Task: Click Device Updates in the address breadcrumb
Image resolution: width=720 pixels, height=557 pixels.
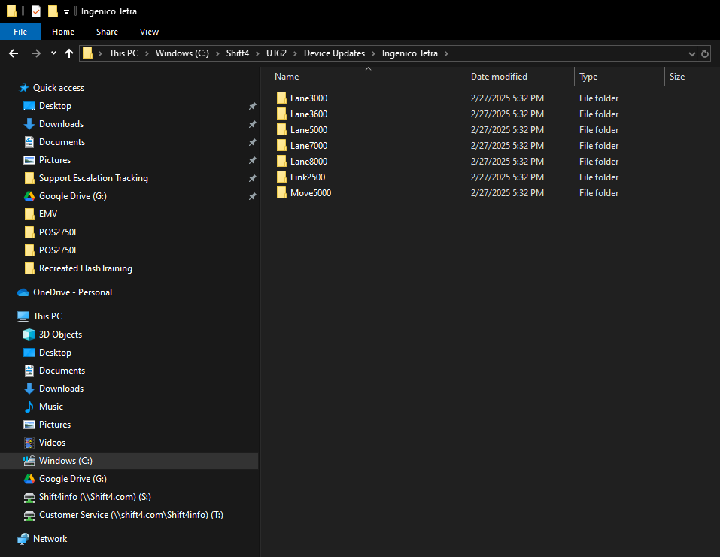Action: [x=334, y=53]
